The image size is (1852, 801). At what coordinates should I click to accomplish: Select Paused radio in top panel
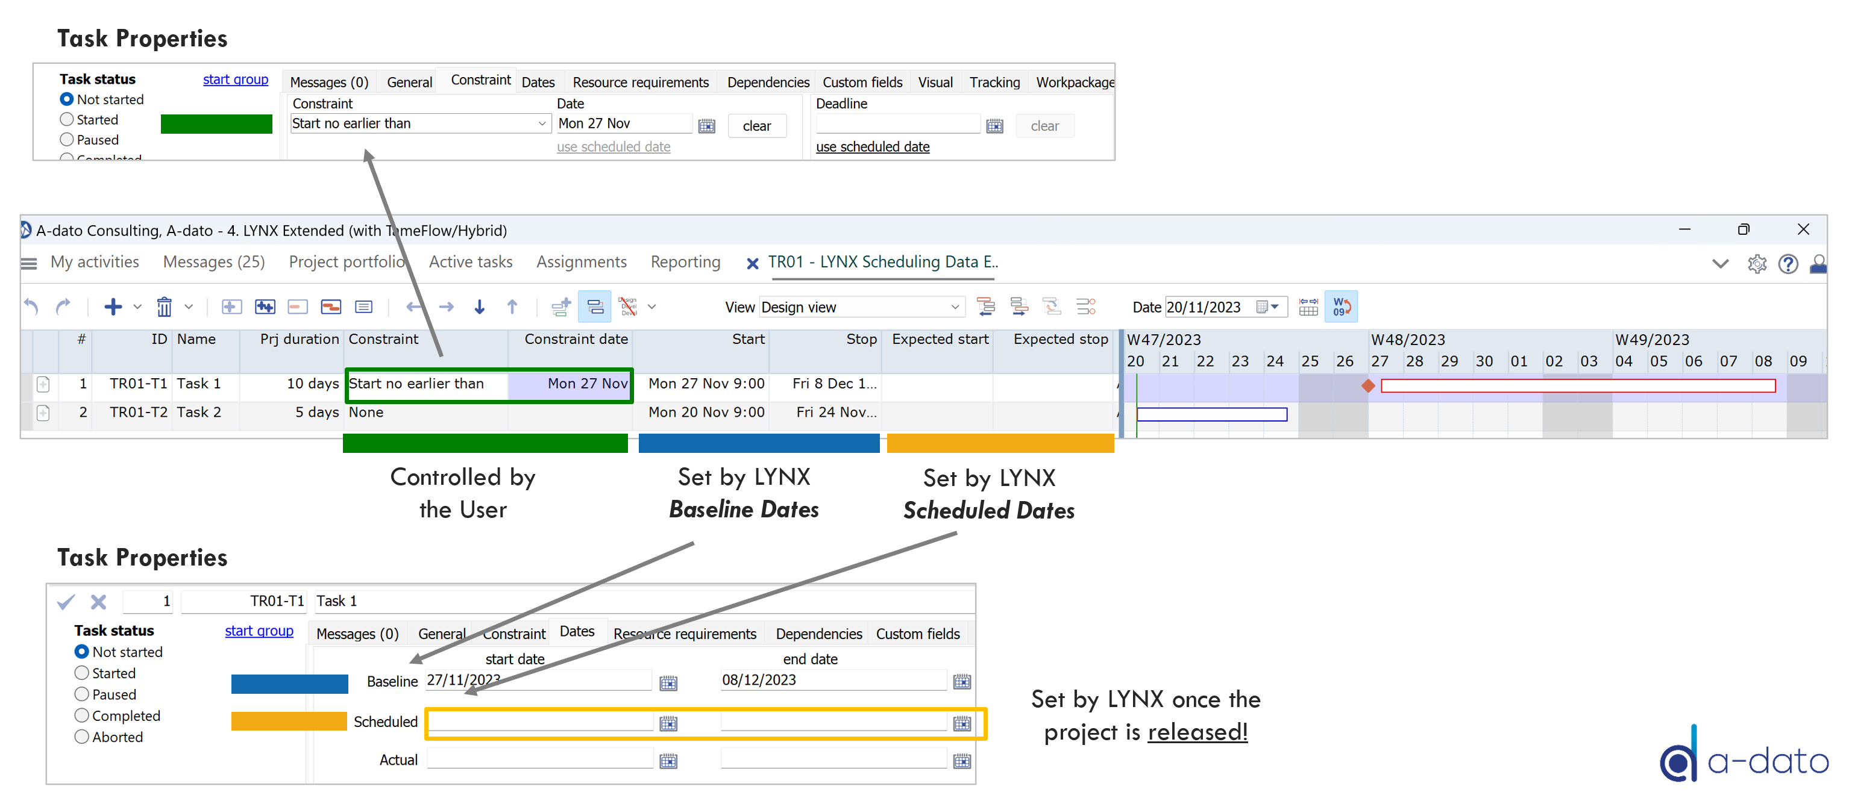67,139
